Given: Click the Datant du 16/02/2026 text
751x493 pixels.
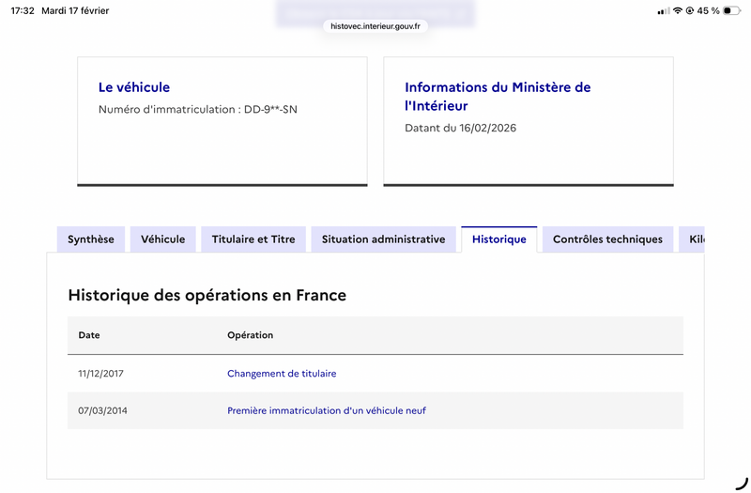Looking at the screenshot, I should click(460, 128).
